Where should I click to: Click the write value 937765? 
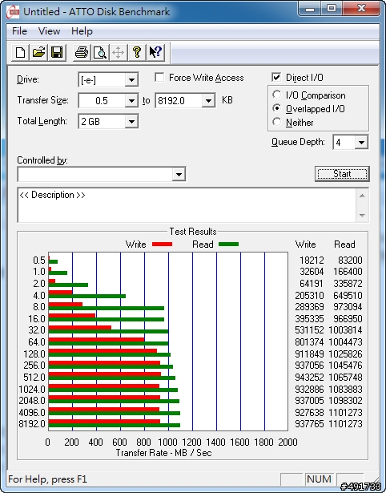coord(309,424)
